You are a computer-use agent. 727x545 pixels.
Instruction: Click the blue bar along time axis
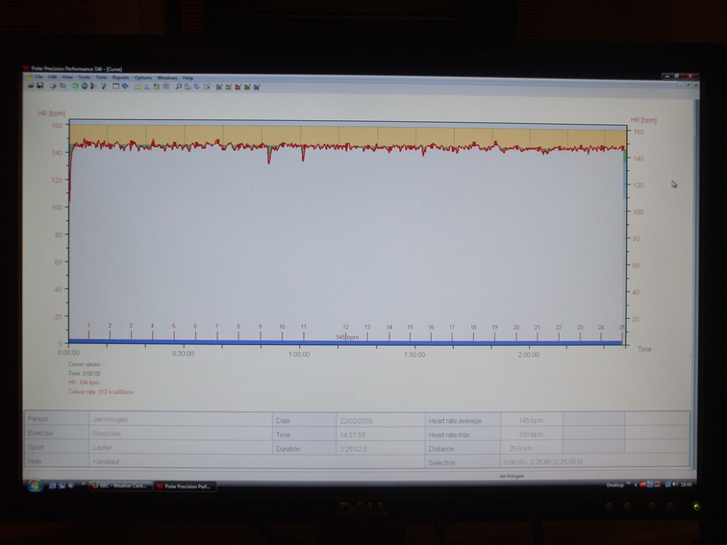click(x=345, y=342)
